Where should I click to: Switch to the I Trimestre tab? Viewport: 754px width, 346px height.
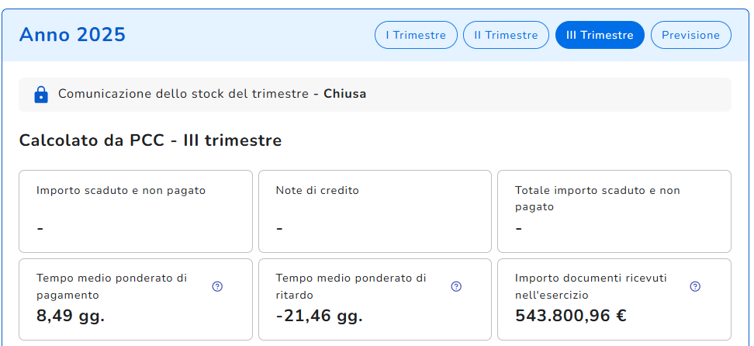pyautogui.click(x=416, y=35)
